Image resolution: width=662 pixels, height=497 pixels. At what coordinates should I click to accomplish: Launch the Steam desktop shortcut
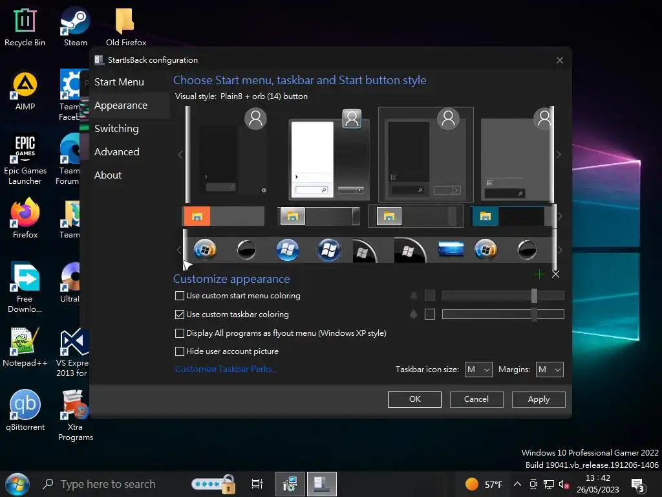tap(75, 27)
